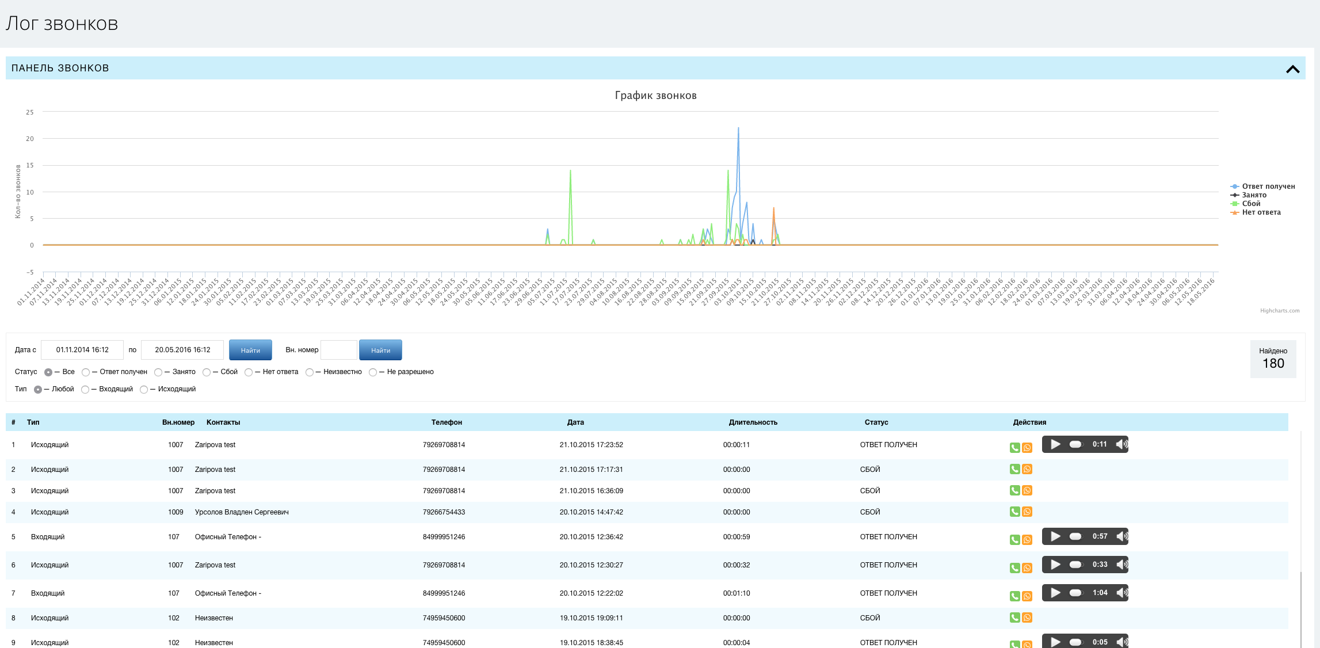Sort by 'Длительность' column header

coord(753,422)
